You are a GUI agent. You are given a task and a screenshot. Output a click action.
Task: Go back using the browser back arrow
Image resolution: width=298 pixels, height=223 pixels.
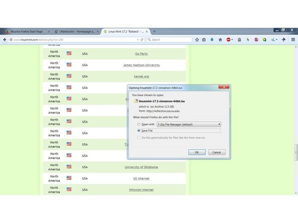(x=5, y=40)
